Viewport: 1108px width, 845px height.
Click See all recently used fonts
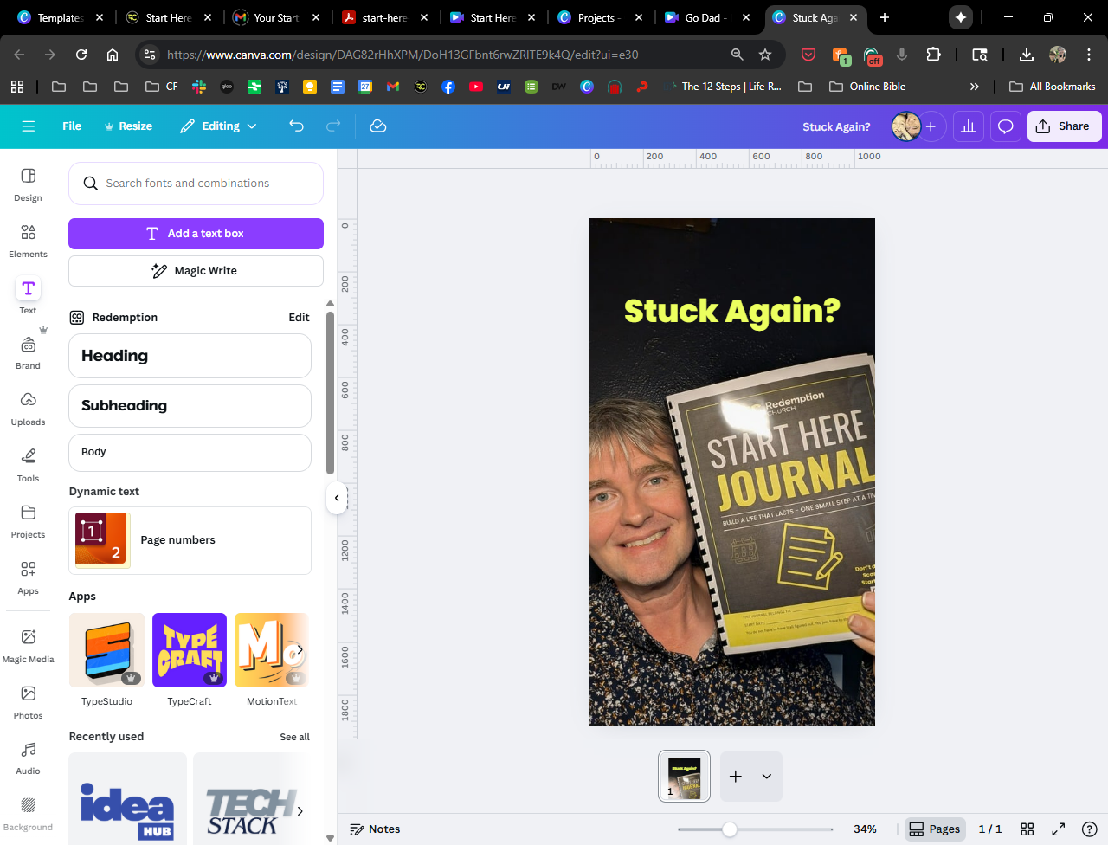pos(294,737)
